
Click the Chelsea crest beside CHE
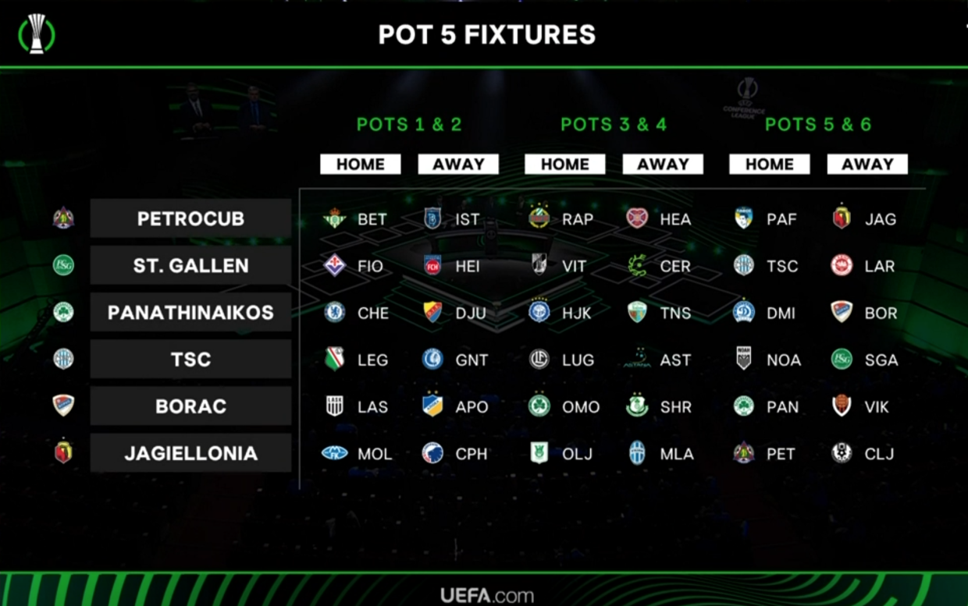click(335, 313)
